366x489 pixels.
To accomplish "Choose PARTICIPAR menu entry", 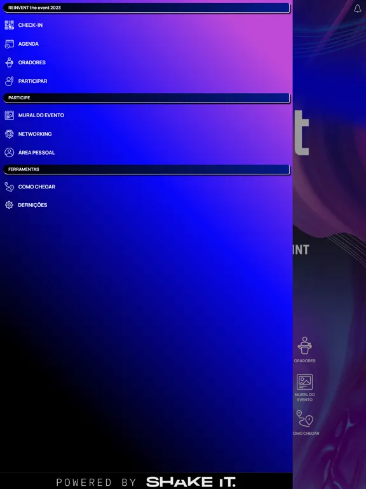I will [x=32, y=81].
